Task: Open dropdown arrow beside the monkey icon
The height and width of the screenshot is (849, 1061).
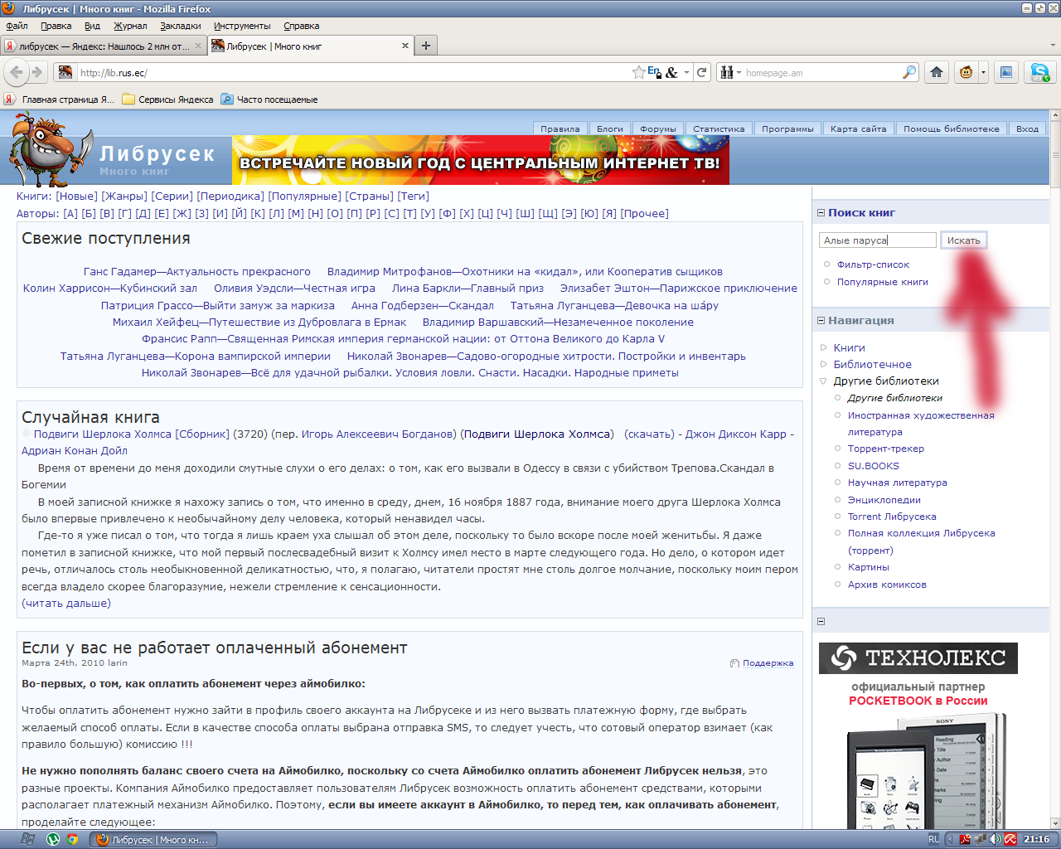Action: click(983, 72)
